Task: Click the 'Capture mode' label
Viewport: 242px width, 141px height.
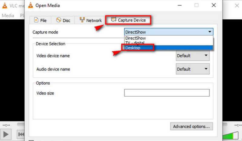Action: click(x=45, y=32)
